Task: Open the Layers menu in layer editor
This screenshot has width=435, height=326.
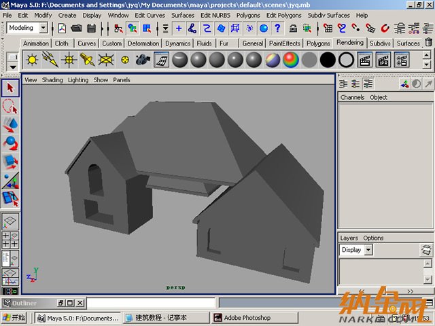Action: (349, 238)
